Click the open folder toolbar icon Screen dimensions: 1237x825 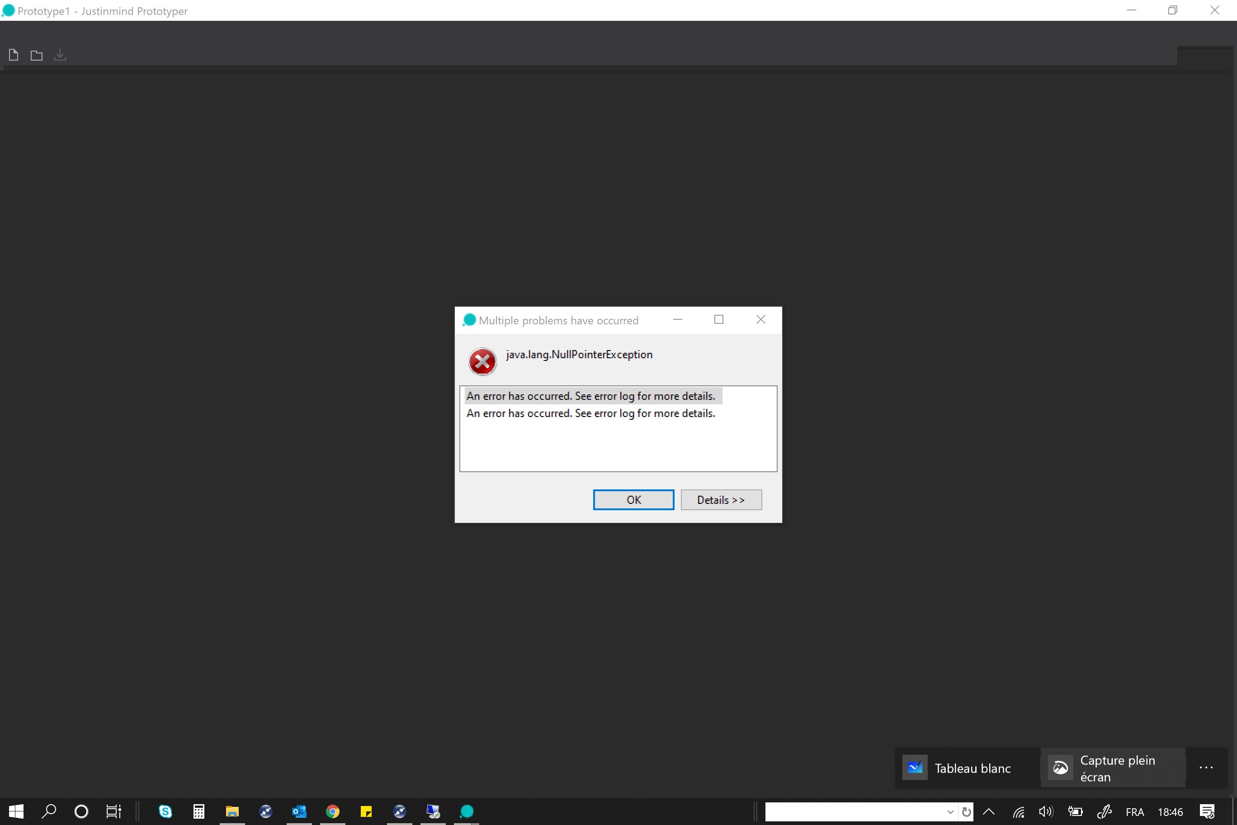tap(36, 55)
